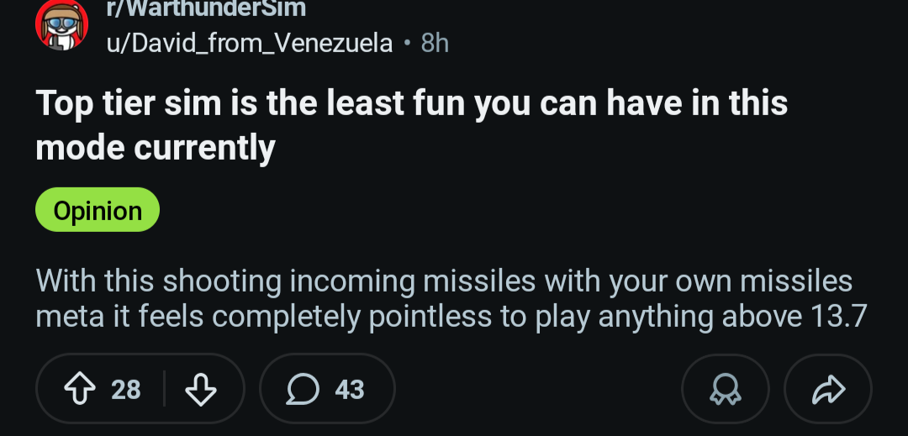The width and height of the screenshot is (908, 436).
Task: Filter posts by the Opinion flair
Action: pos(98,210)
